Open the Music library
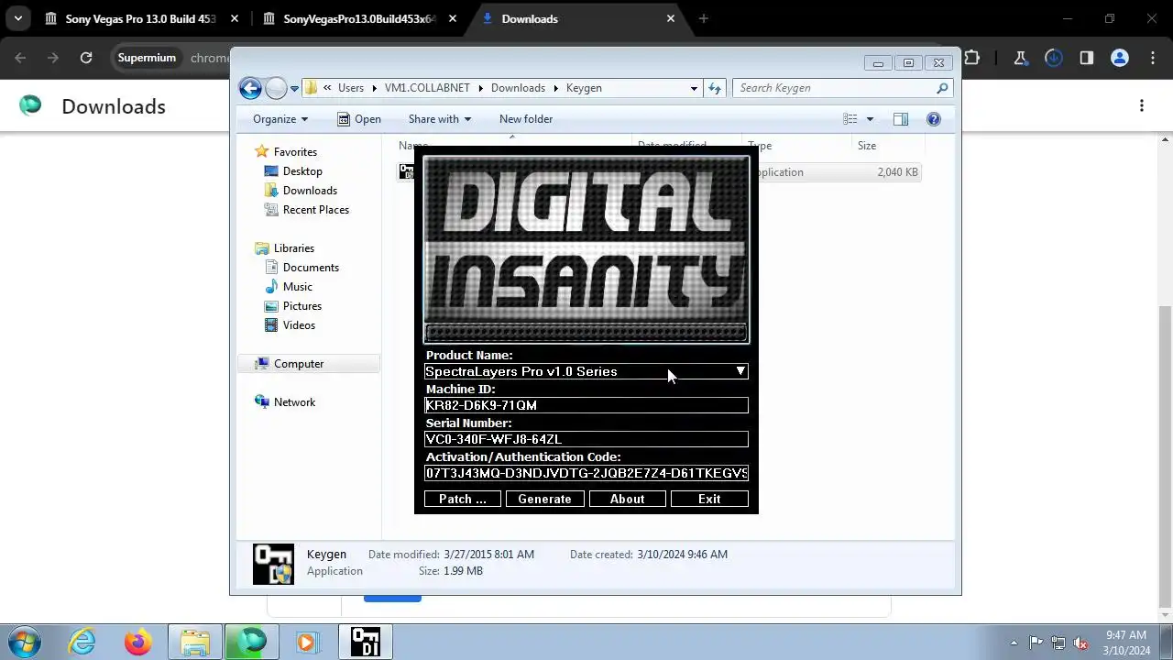This screenshot has width=1173, height=660. (x=297, y=287)
